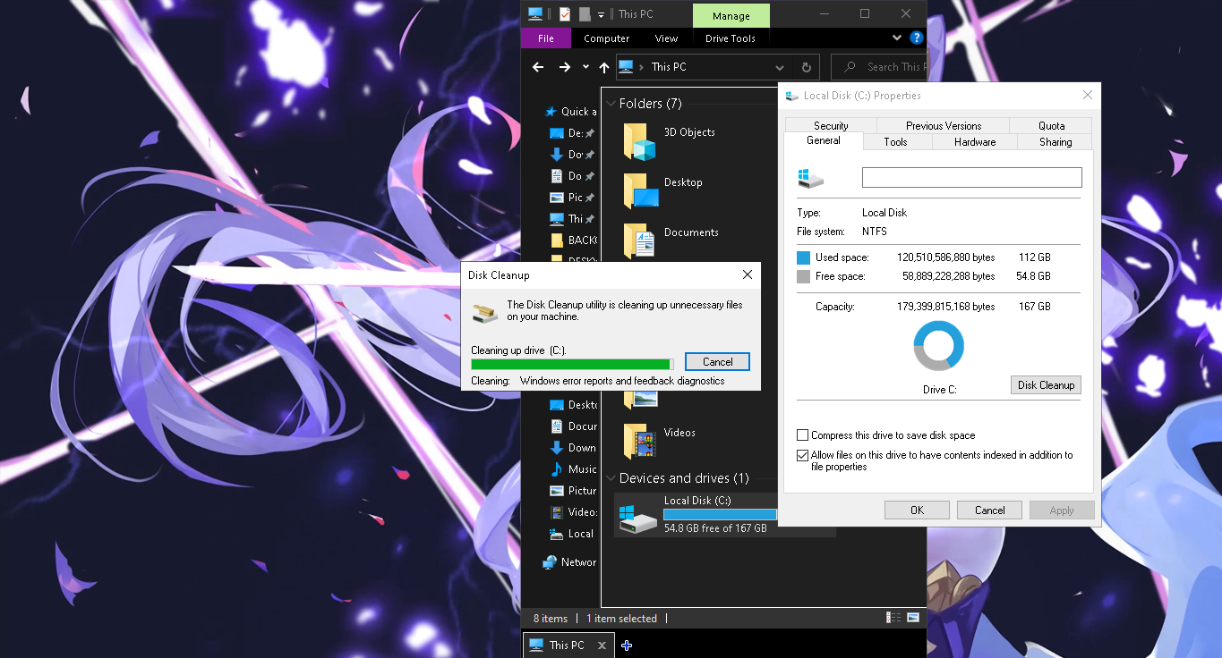This screenshot has height=658, width=1222.
Task: Click the 1 item selected status text
Action: coord(622,619)
